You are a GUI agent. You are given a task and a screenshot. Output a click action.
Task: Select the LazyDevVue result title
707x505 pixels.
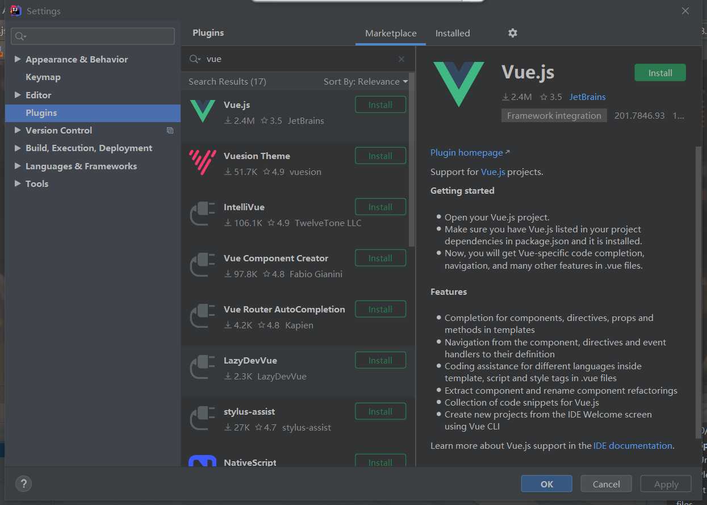(250, 361)
